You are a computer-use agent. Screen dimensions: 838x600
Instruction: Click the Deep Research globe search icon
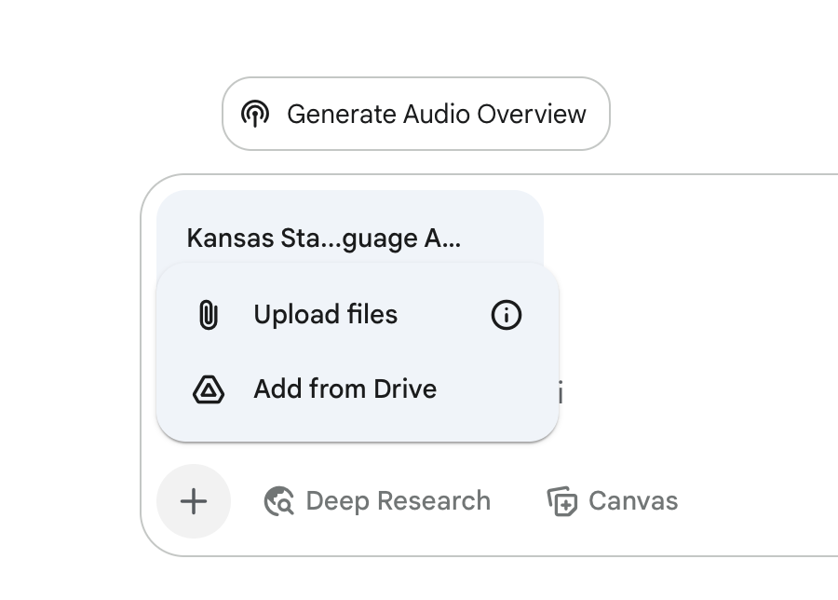[278, 501]
